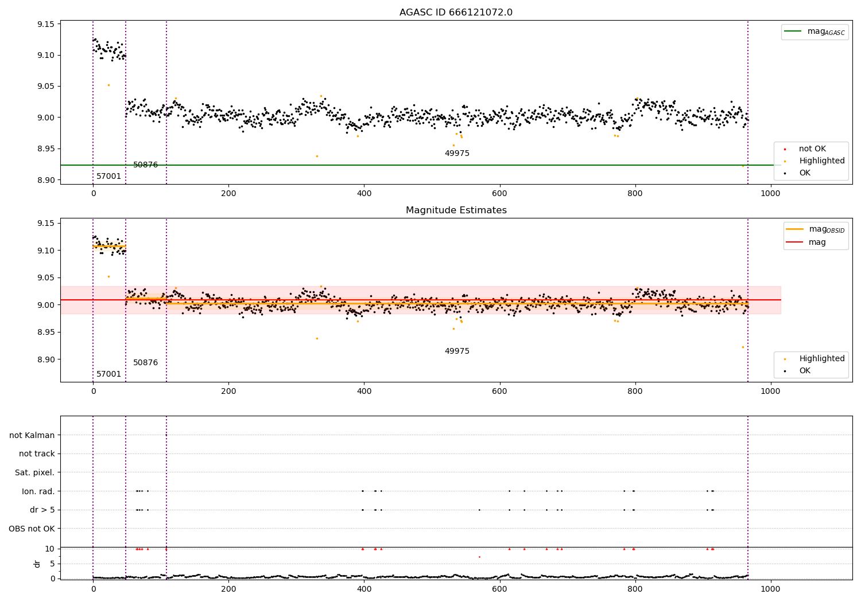
Task: Click the 50876 label in the top plot
Action: pyautogui.click(x=145, y=165)
